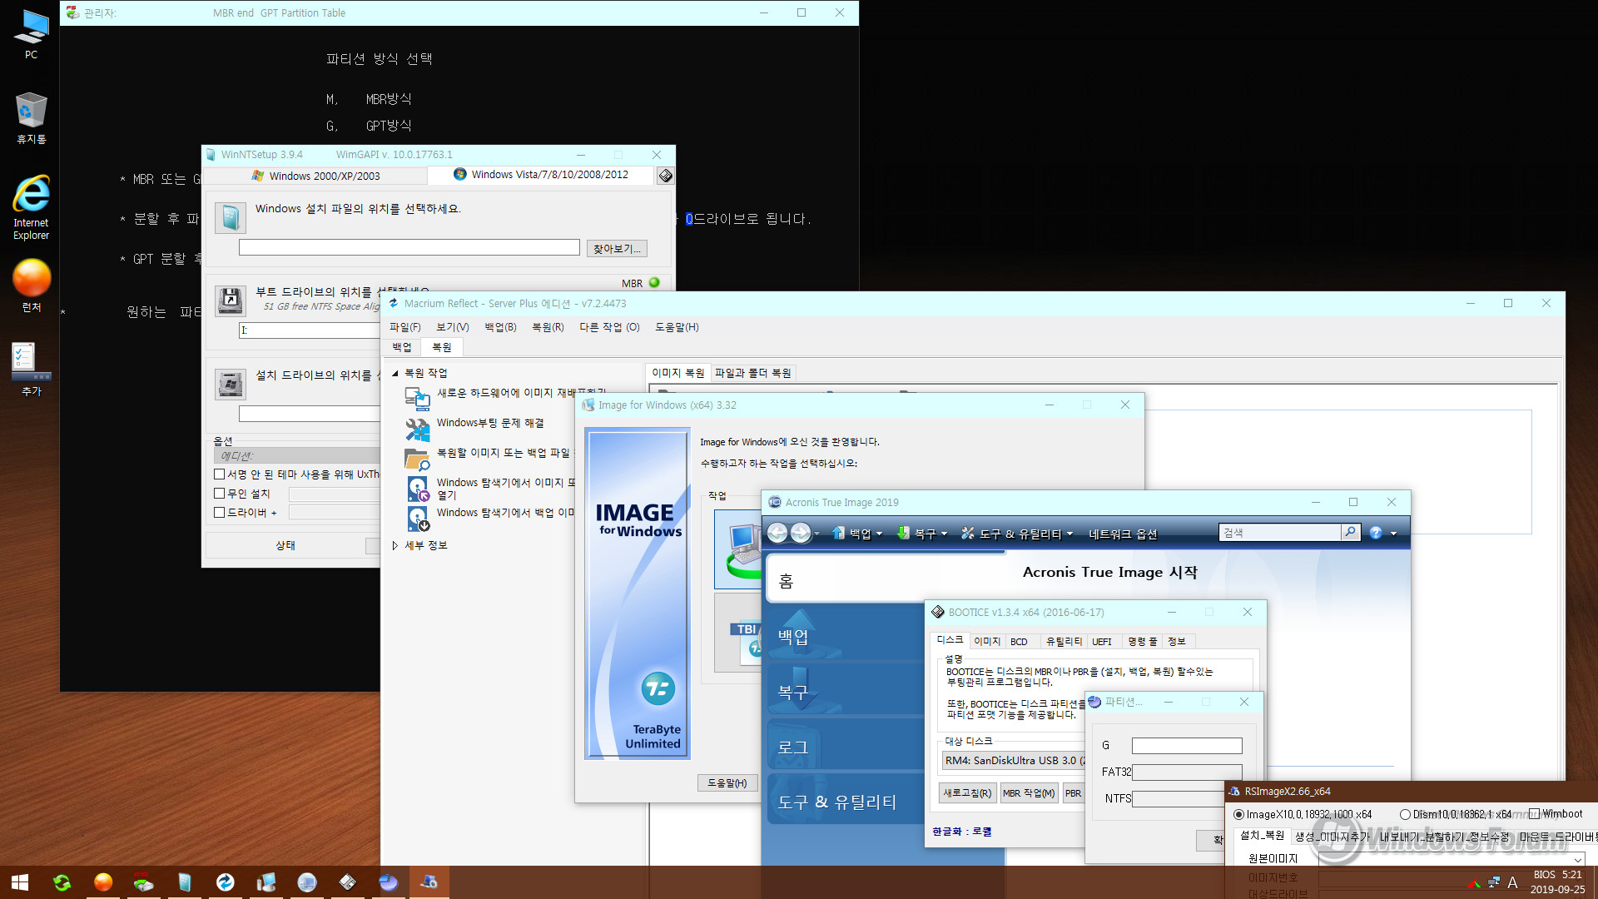Open the Recycle Bin (휴지통) desktop icon
The width and height of the screenshot is (1598, 899).
pos(31,117)
